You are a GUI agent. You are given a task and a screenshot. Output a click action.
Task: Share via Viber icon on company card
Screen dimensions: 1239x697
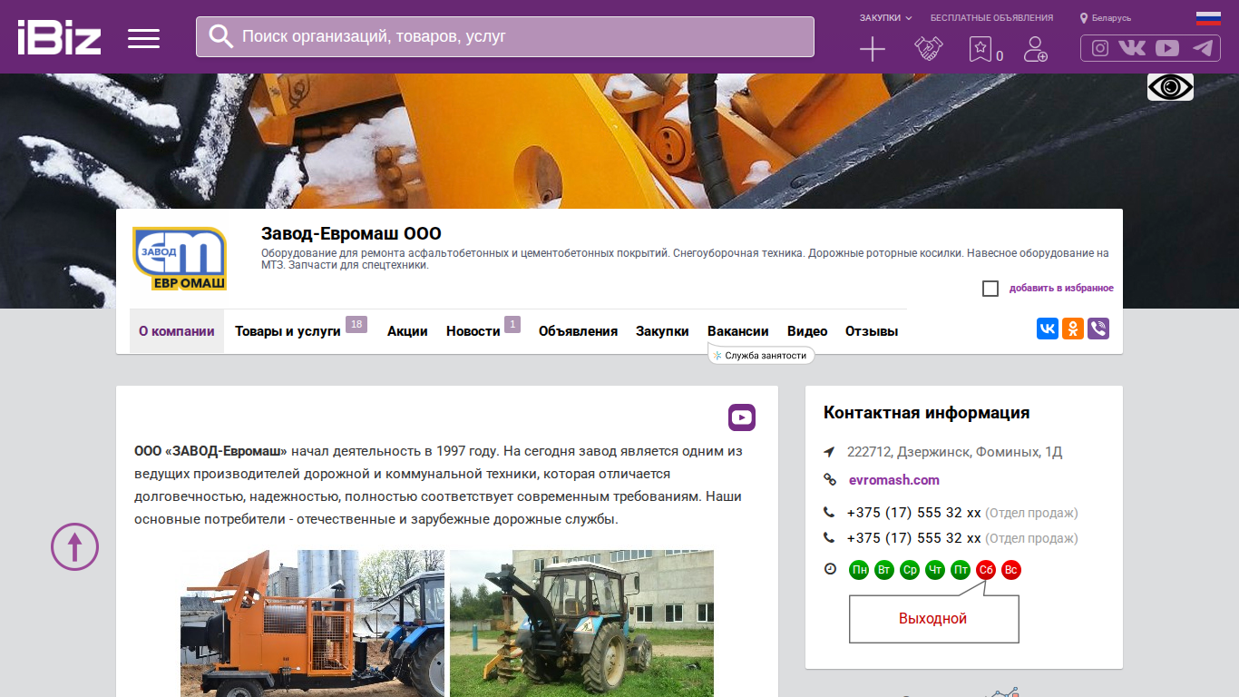click(1098, 329)
